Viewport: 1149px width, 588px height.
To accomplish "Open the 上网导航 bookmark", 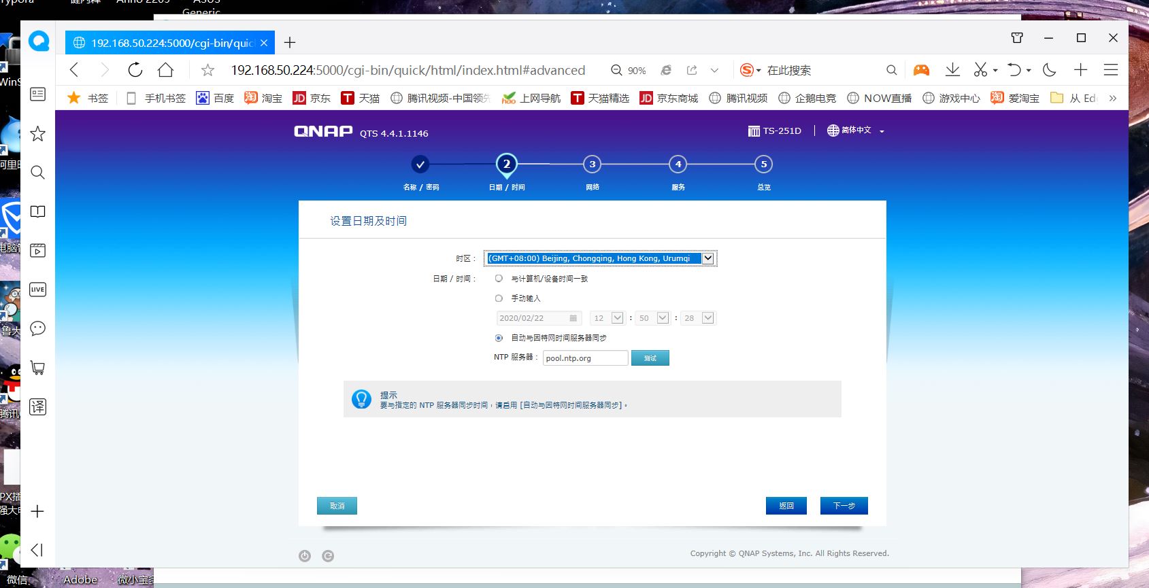I will coord(531,98).
